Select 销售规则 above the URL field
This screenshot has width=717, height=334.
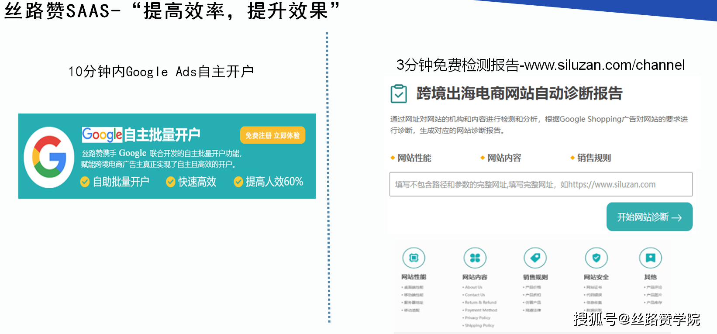coord(594,158)
